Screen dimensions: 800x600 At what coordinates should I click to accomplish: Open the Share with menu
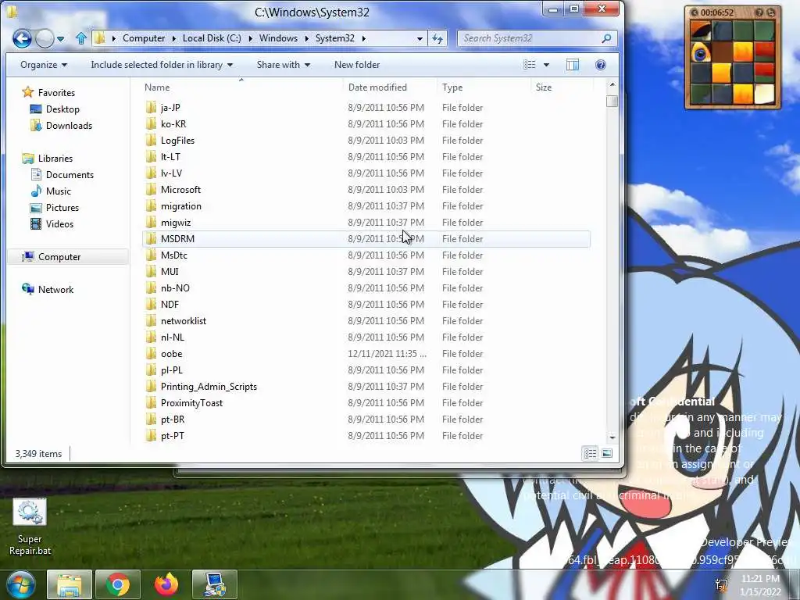(x=283, y=65)
